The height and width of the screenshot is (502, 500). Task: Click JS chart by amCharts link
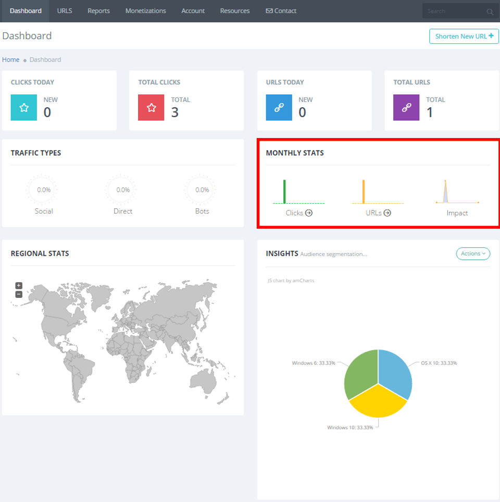[x=291, y=281]
